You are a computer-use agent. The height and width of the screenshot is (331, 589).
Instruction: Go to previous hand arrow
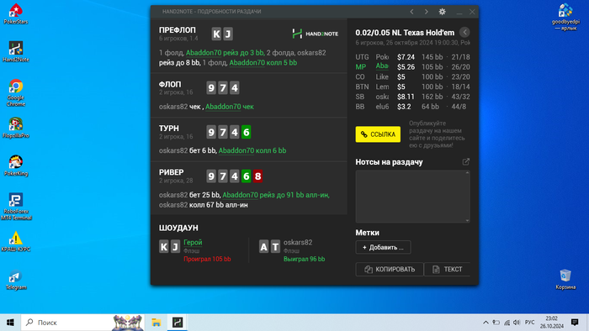click(x=411, y=12)
